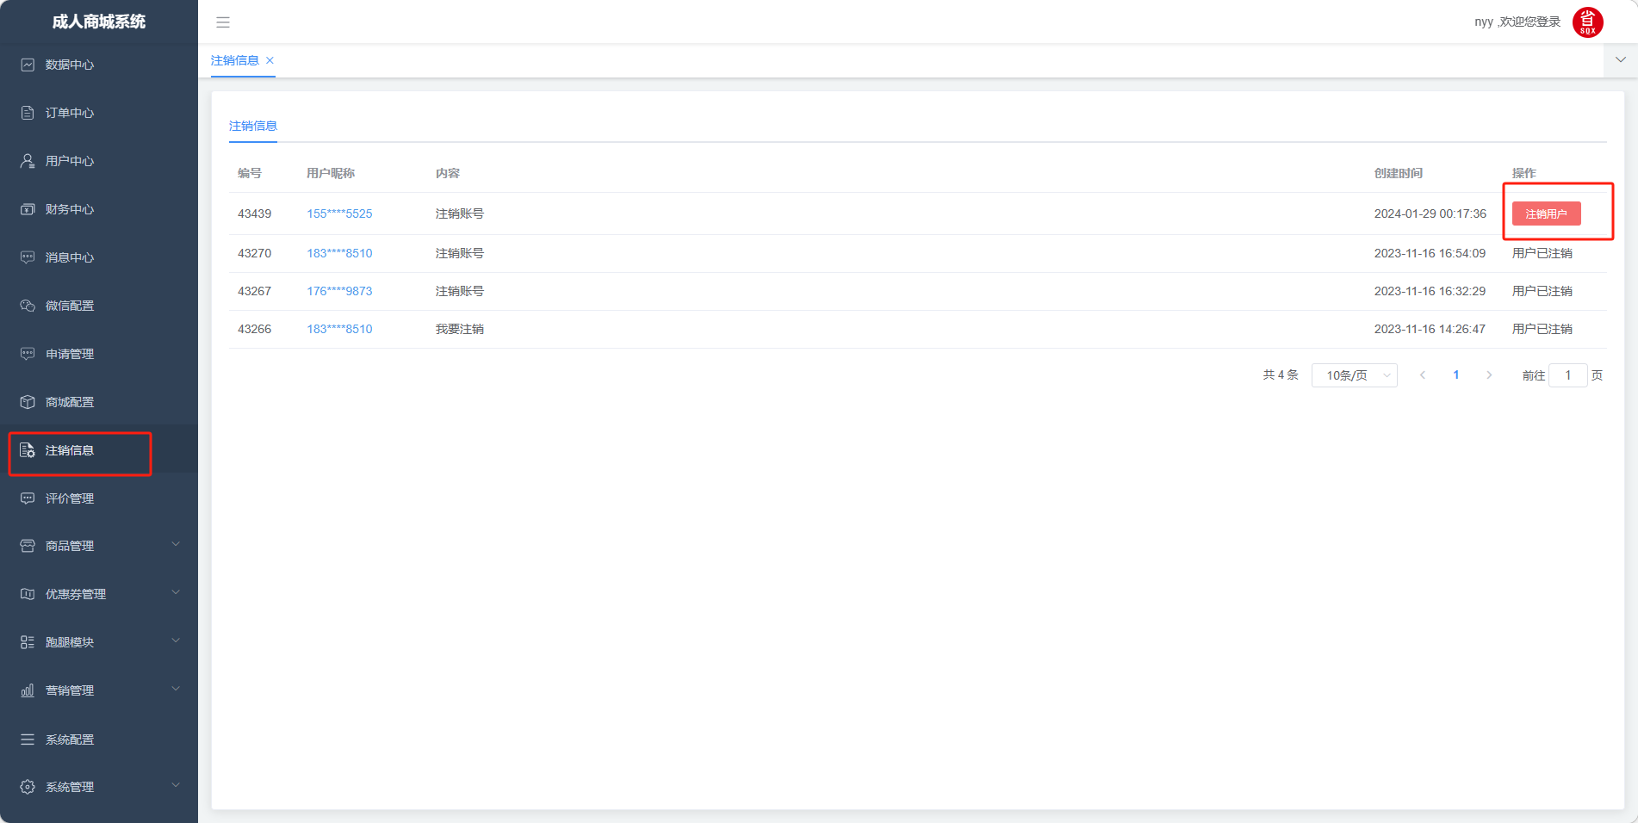Image resolution: width=1638 pixels, height=823 pixels.
Task: Click the 数据中心 chart icon
Action: click(x=28, y=65)
